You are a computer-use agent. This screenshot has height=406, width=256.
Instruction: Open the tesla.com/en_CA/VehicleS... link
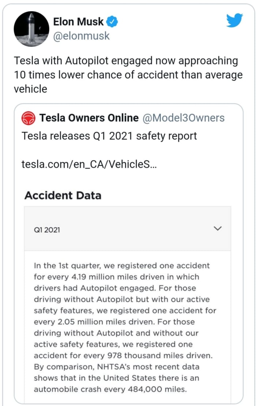[90, 164]
